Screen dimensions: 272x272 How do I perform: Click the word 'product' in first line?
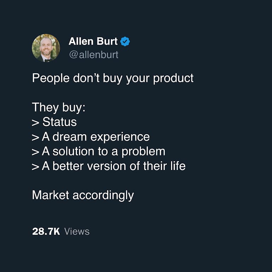click(173, 78)
